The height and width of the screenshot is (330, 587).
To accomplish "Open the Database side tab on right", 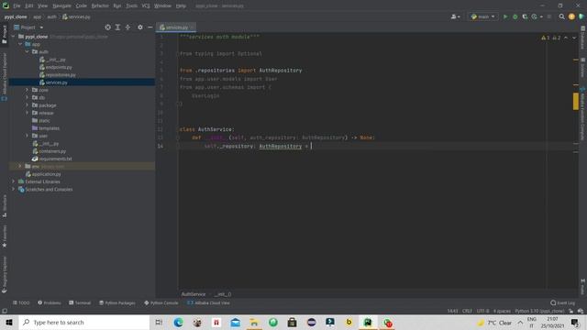I will click(583, 38).
